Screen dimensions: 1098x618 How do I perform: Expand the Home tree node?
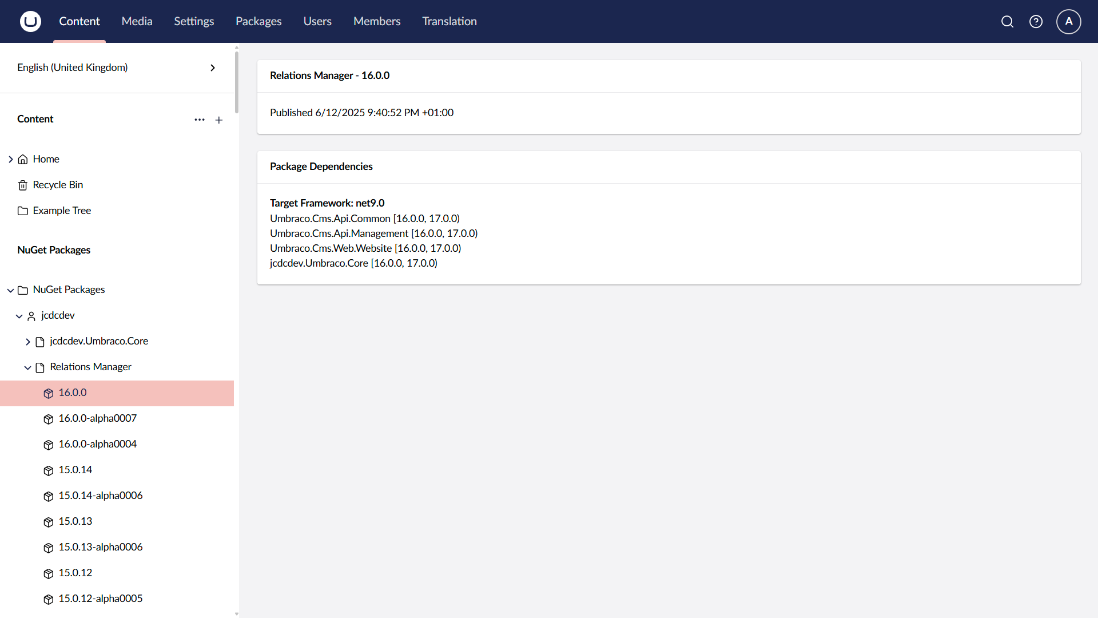coord(10,159)
